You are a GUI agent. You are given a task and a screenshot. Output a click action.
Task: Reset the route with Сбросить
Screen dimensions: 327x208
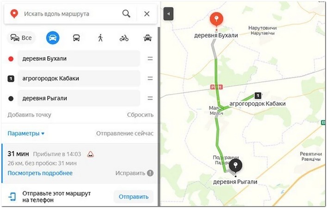coord(140,115)
